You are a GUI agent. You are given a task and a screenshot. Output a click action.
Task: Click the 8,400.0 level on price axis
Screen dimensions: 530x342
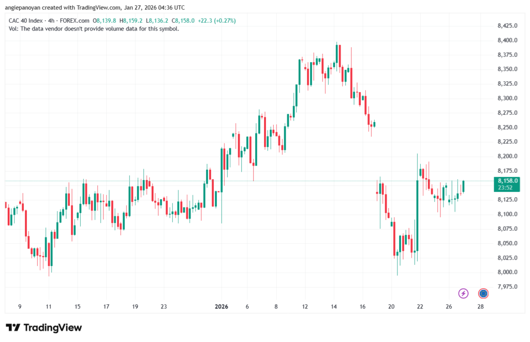pos(507,40)
